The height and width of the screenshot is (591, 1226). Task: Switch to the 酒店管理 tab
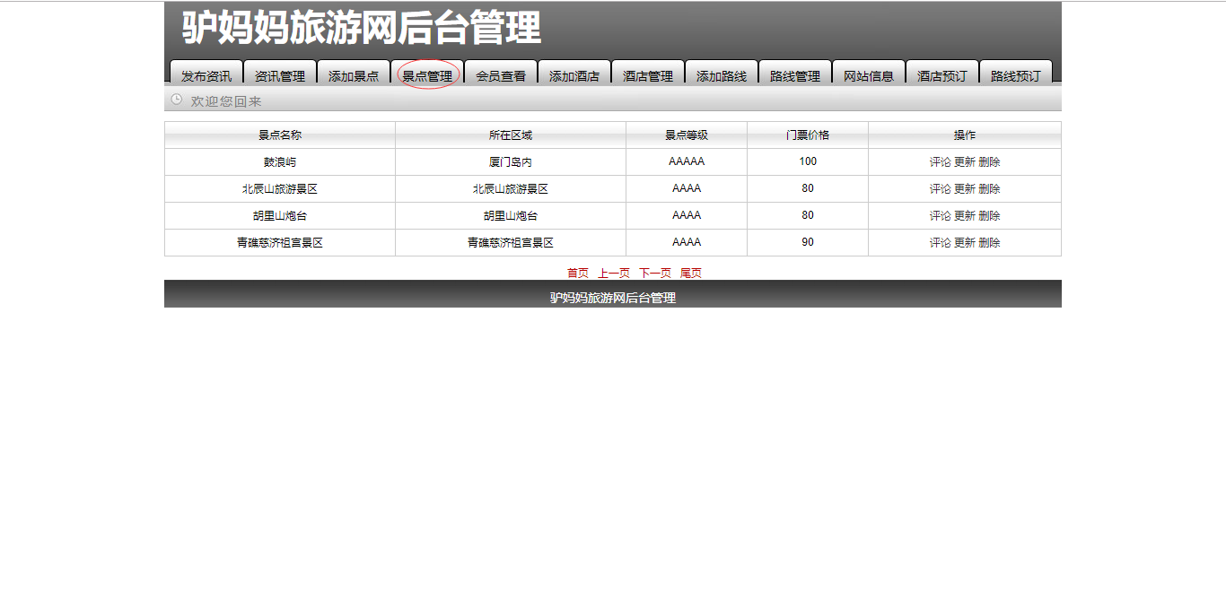pyautogui.click(x=648, y=74)
